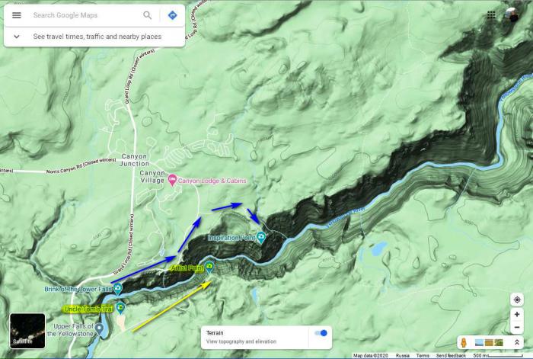Expand the imagery strip with double chevron
This screenshot has height=359, width=533.
click(x=517, y=343)
